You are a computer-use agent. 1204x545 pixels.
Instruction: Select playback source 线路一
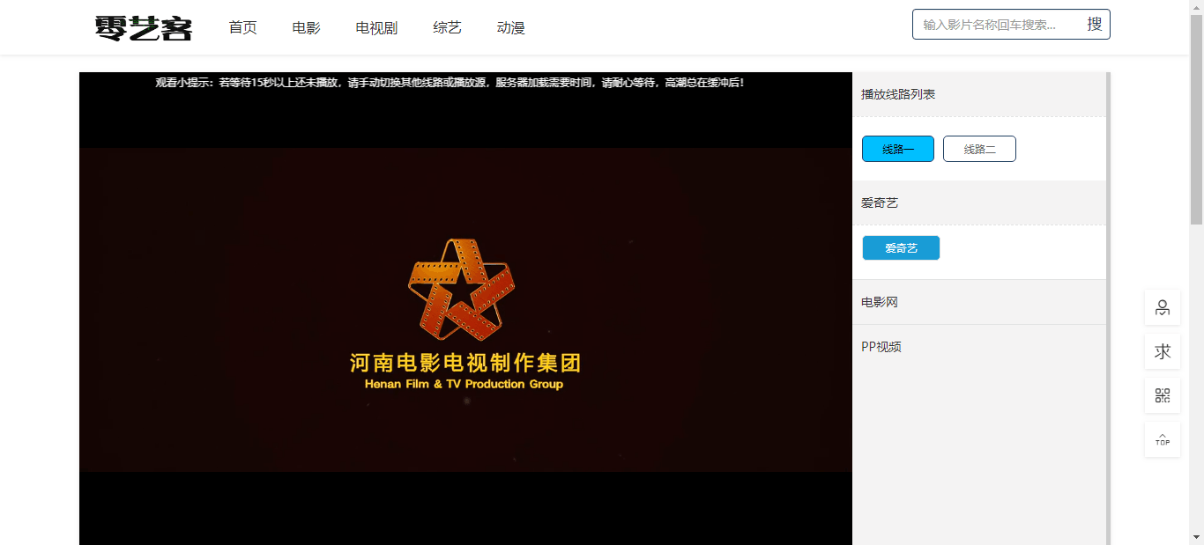pyautogui.click(x=897, y=148)
